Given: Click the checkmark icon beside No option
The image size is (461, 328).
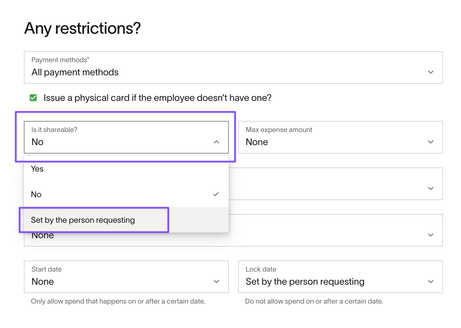Looking at the screenshot, I should click(216, 194).
